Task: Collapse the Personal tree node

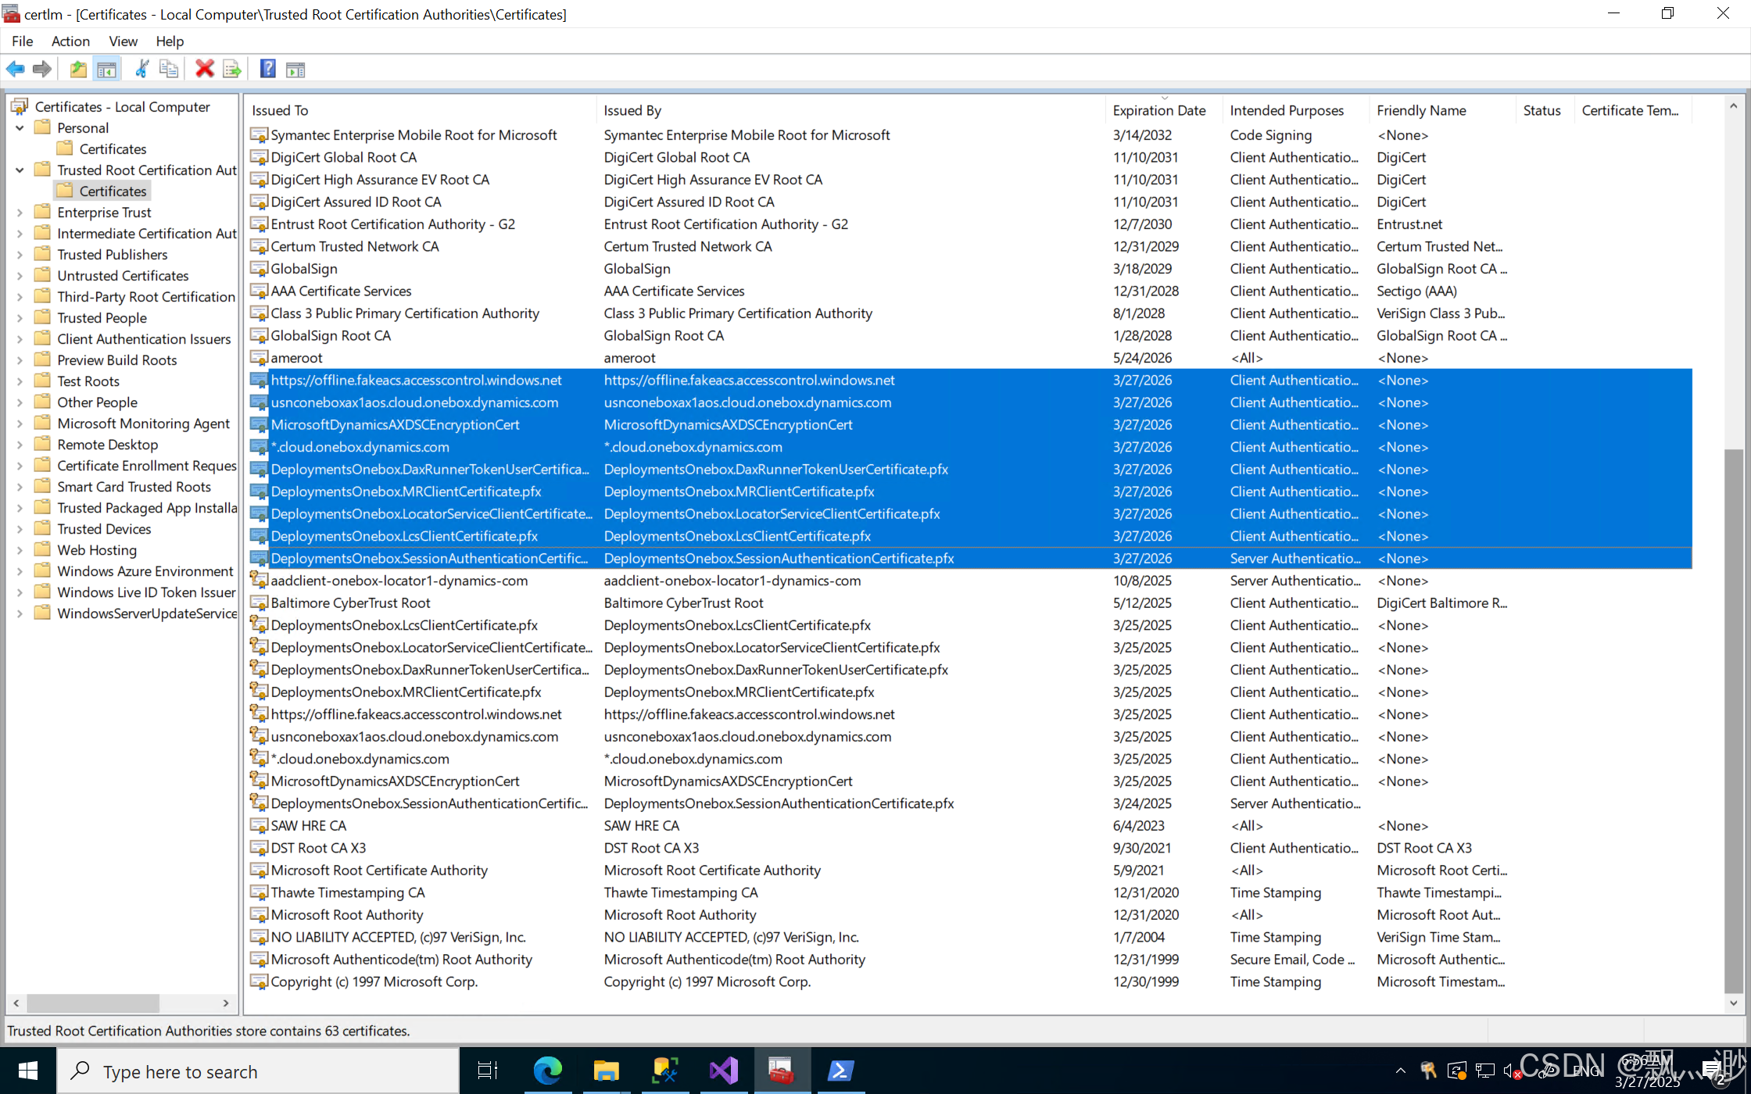Action: pos(20,127)
